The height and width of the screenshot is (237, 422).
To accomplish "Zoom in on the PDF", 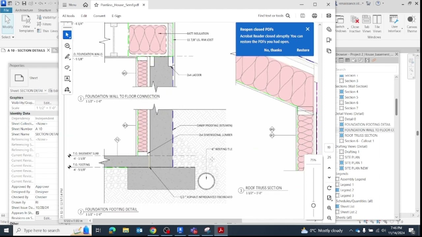I will pos(329,208).
